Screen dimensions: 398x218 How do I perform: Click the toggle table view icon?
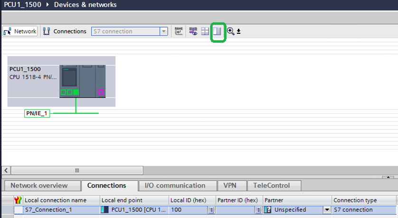click(x=217, y=31)
